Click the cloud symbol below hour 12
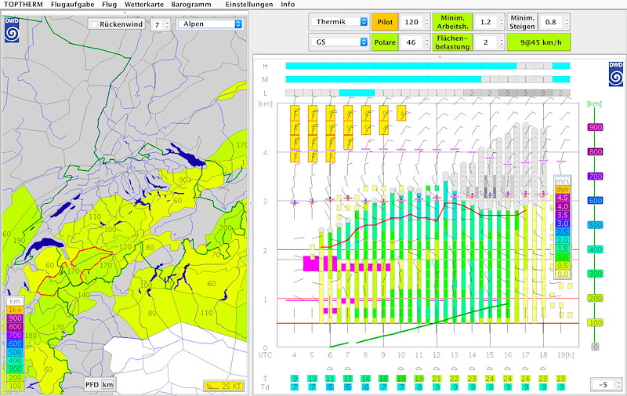This screenshot has width=627, height=396. pos(437,369)
